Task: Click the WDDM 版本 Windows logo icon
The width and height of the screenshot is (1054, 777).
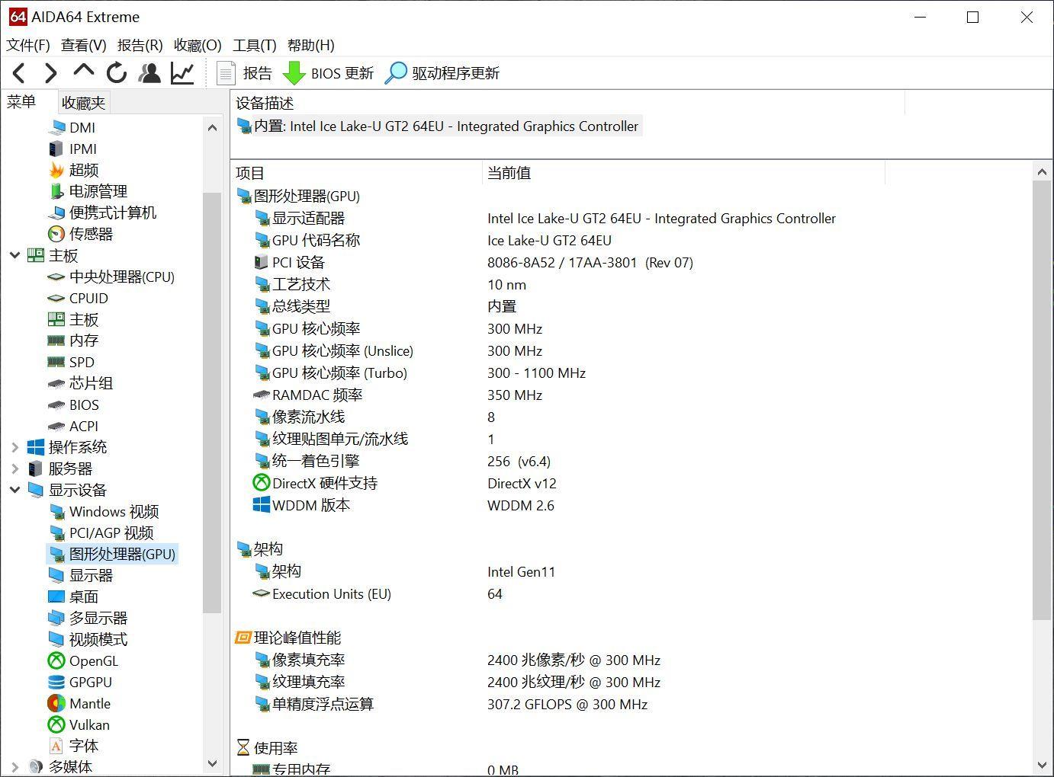Action: (262, 505)
